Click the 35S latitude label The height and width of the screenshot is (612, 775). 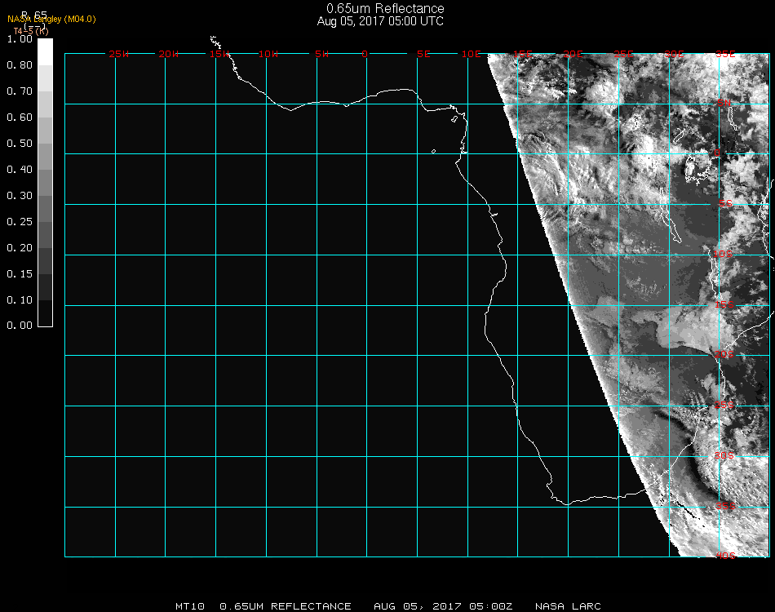tap(725, 506)
